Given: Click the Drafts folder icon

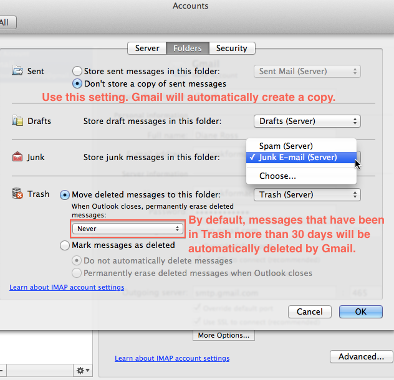Looking at the screenshot, I should 17,121.
